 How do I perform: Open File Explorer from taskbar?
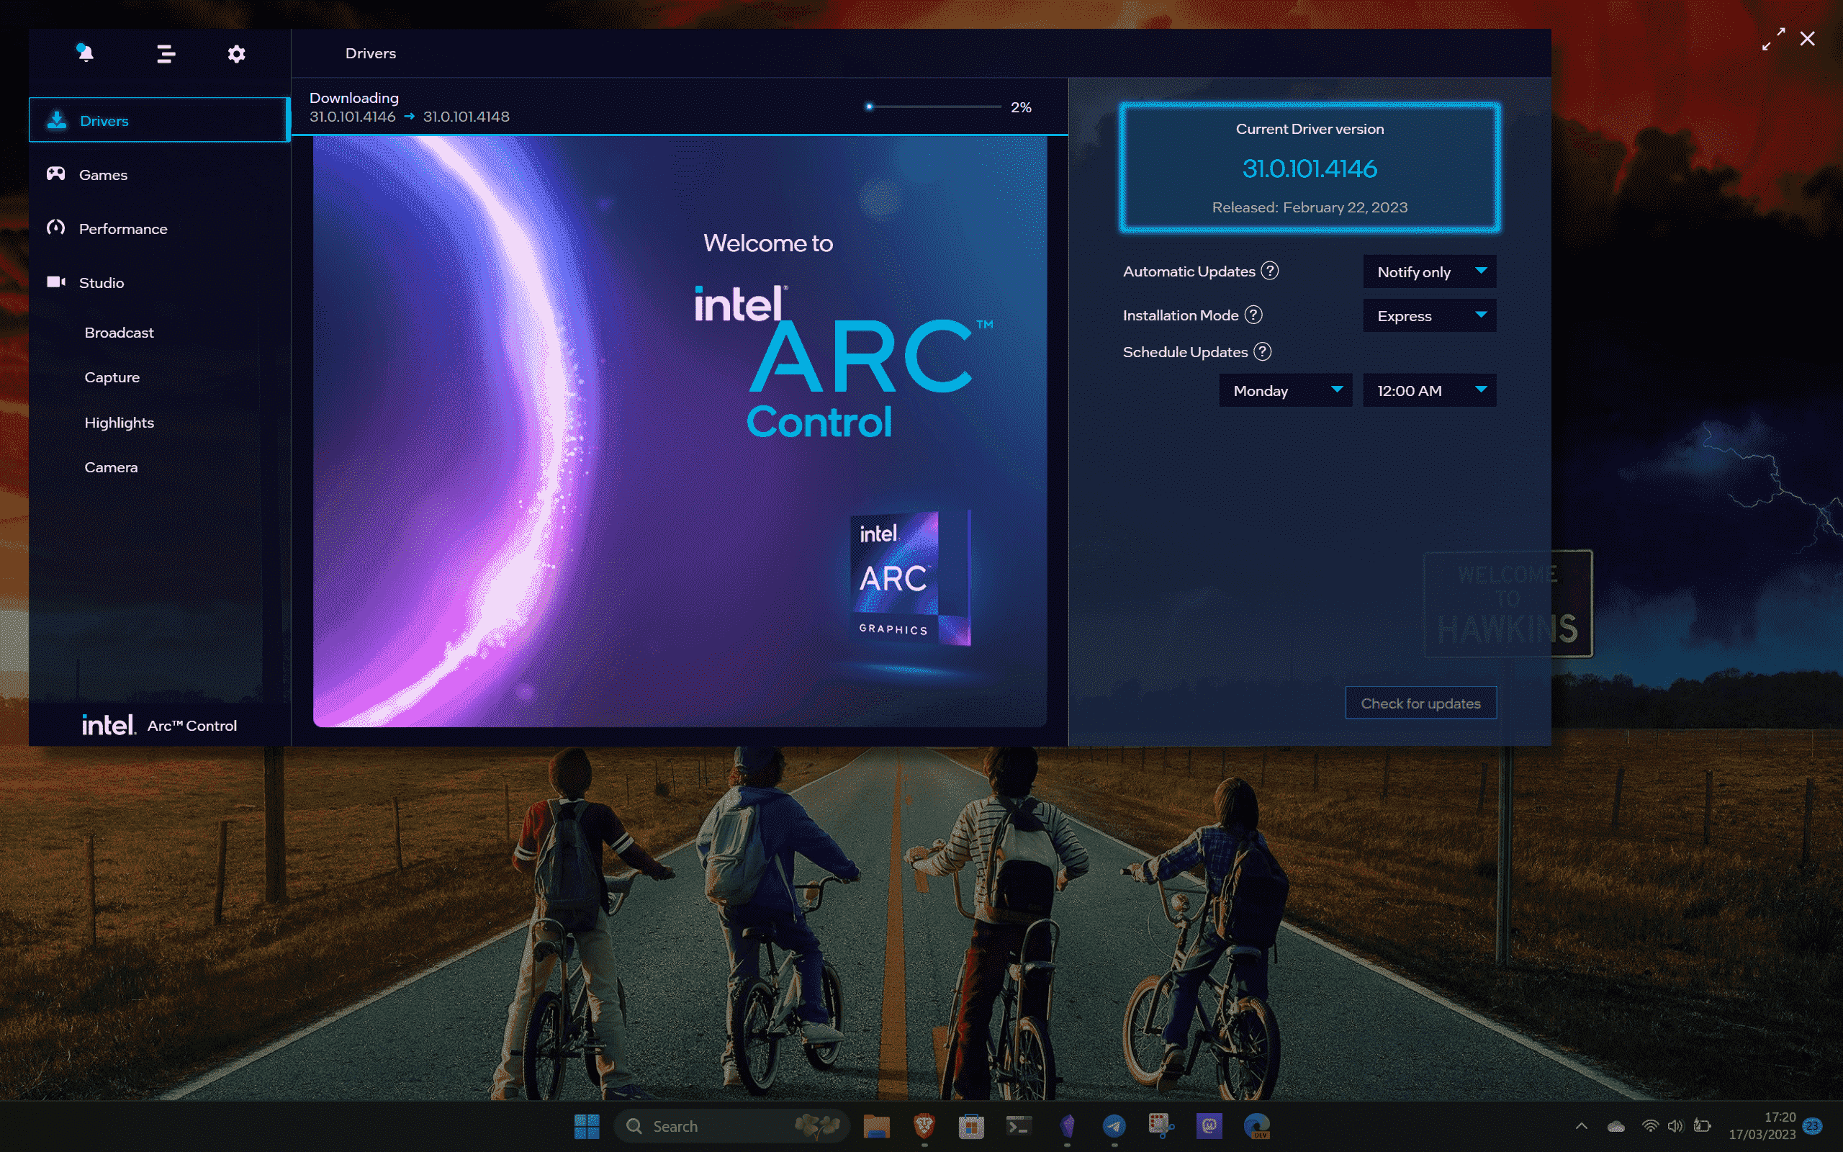click(877, 1126)
